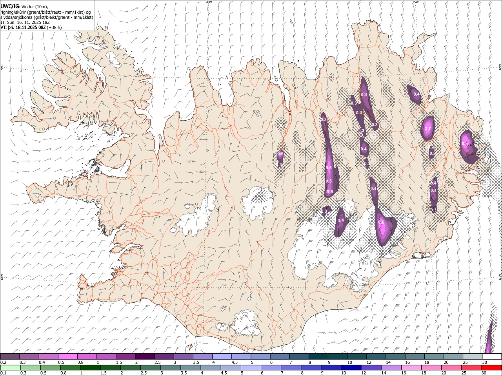Click the 12 swatch in the upper legend row

[376, 356]
